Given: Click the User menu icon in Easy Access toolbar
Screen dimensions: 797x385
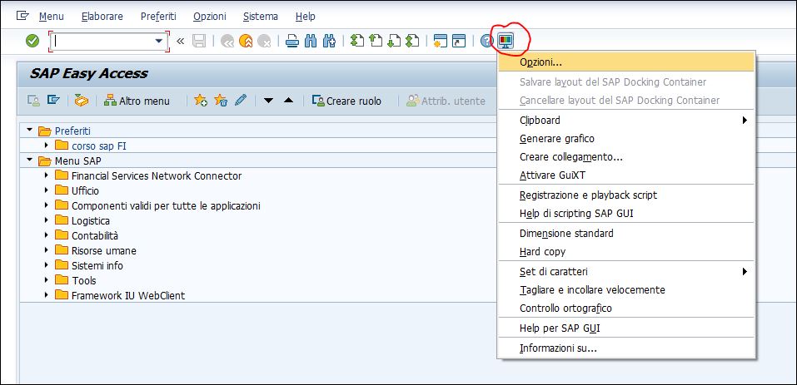Looking at the screenshot, I should 33,101.
